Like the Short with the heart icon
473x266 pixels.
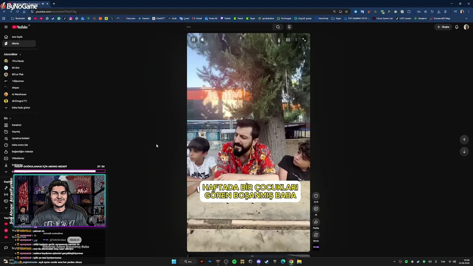[316, 196]
